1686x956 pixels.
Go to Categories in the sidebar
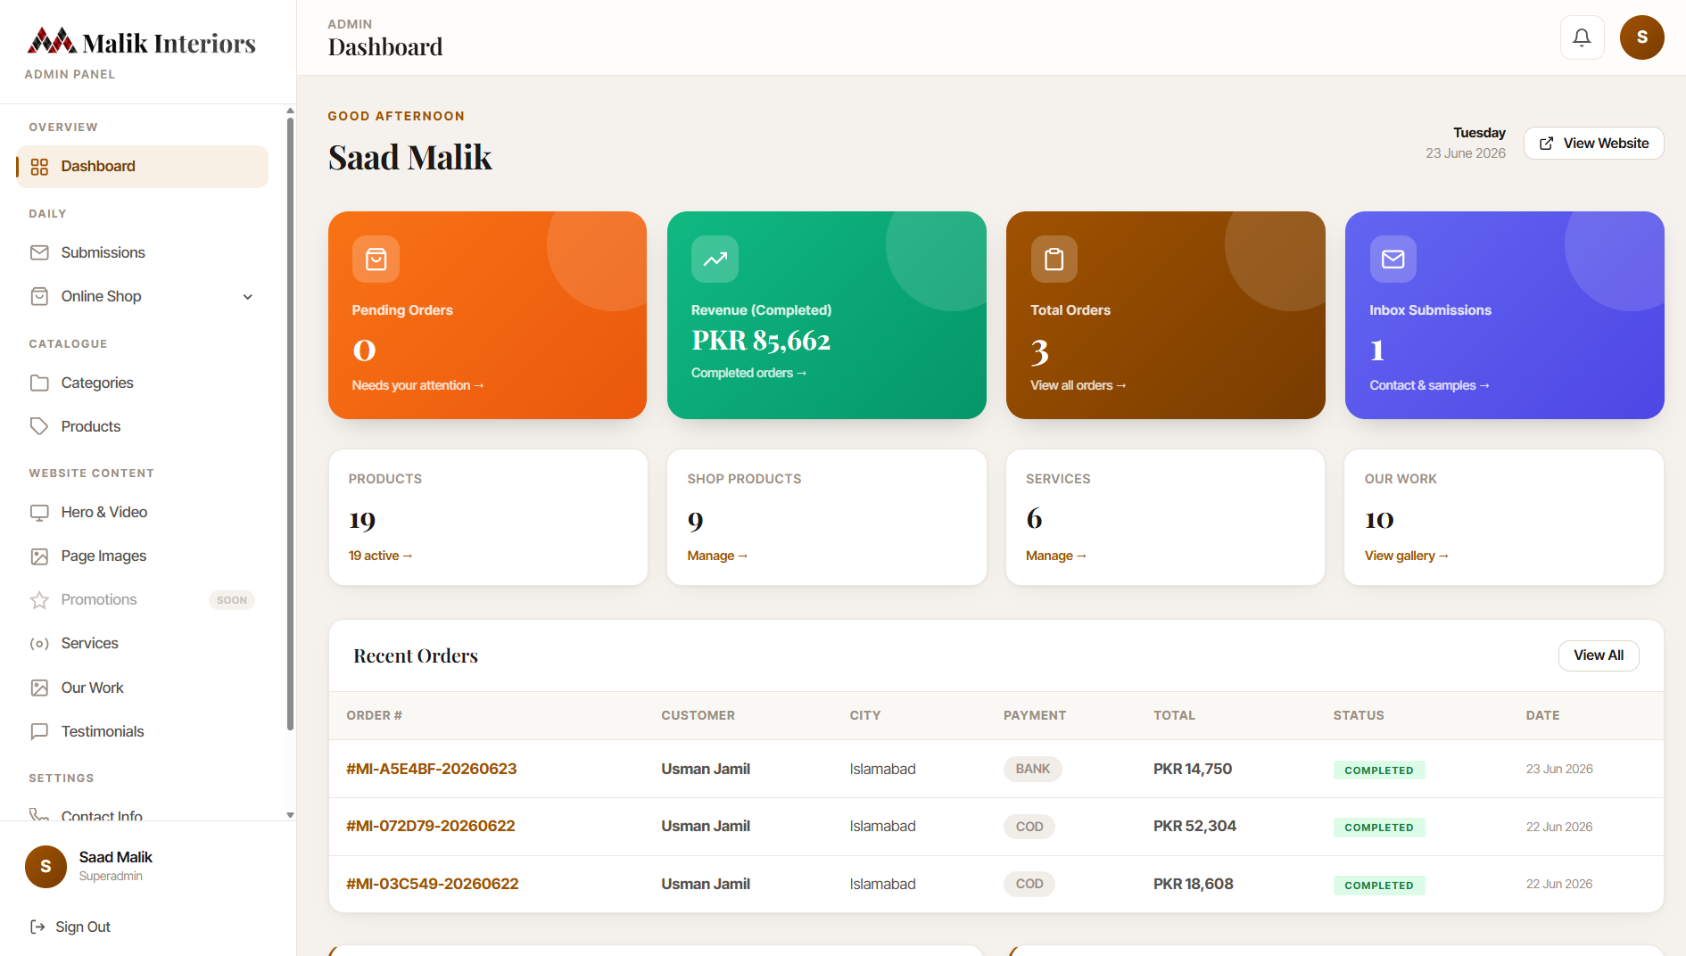pyautogui.click(x=143, y=383)
